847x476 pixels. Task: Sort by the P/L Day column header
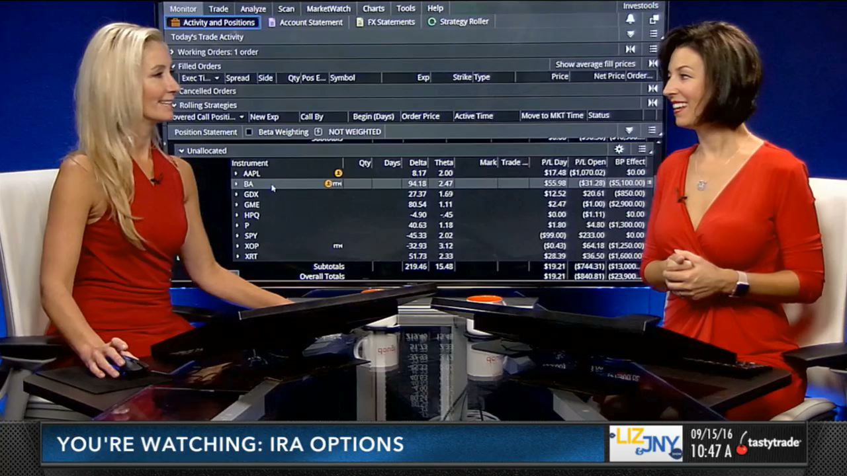click(x=554, y=162)
